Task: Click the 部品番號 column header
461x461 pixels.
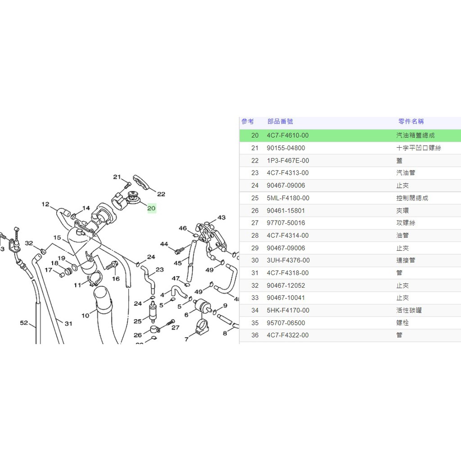Action: pyautogui.click(x=280, y=122)
